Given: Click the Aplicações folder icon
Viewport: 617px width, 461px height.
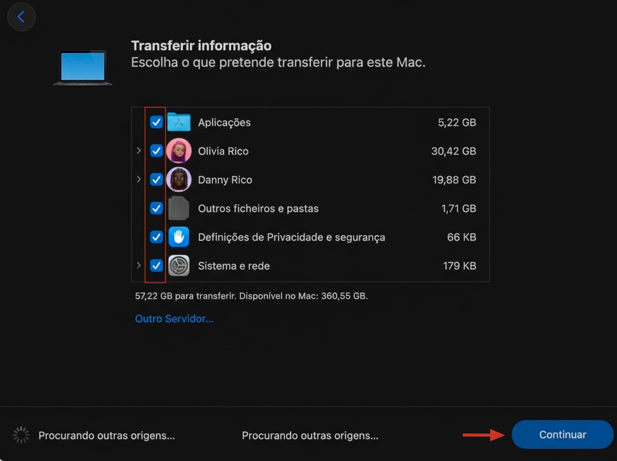Looking at the screenshot, I should click(179, 122).
